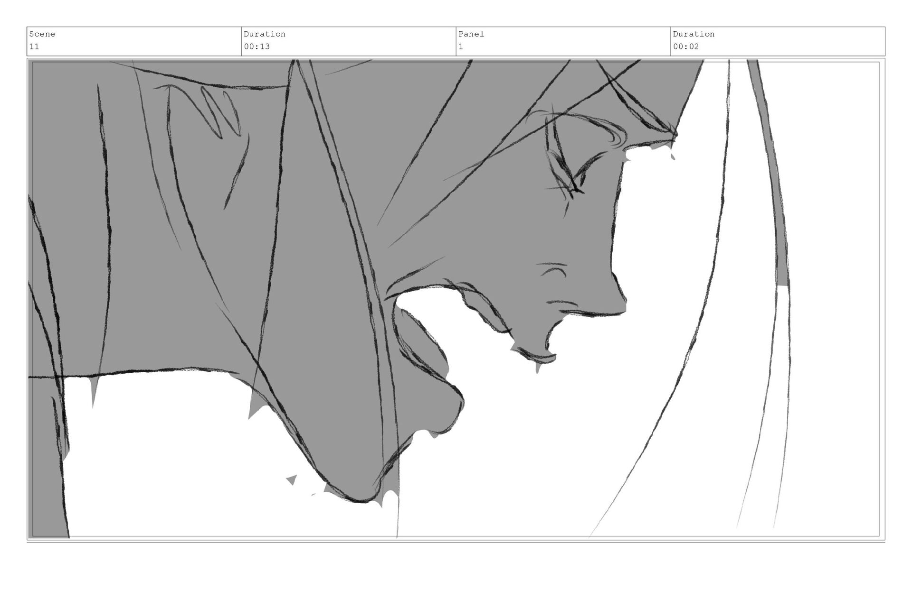Image resolution: width=912 pixels, height=589 pixels.
Task: Click the Panel label in header
Action: click(x=471, y=34)
